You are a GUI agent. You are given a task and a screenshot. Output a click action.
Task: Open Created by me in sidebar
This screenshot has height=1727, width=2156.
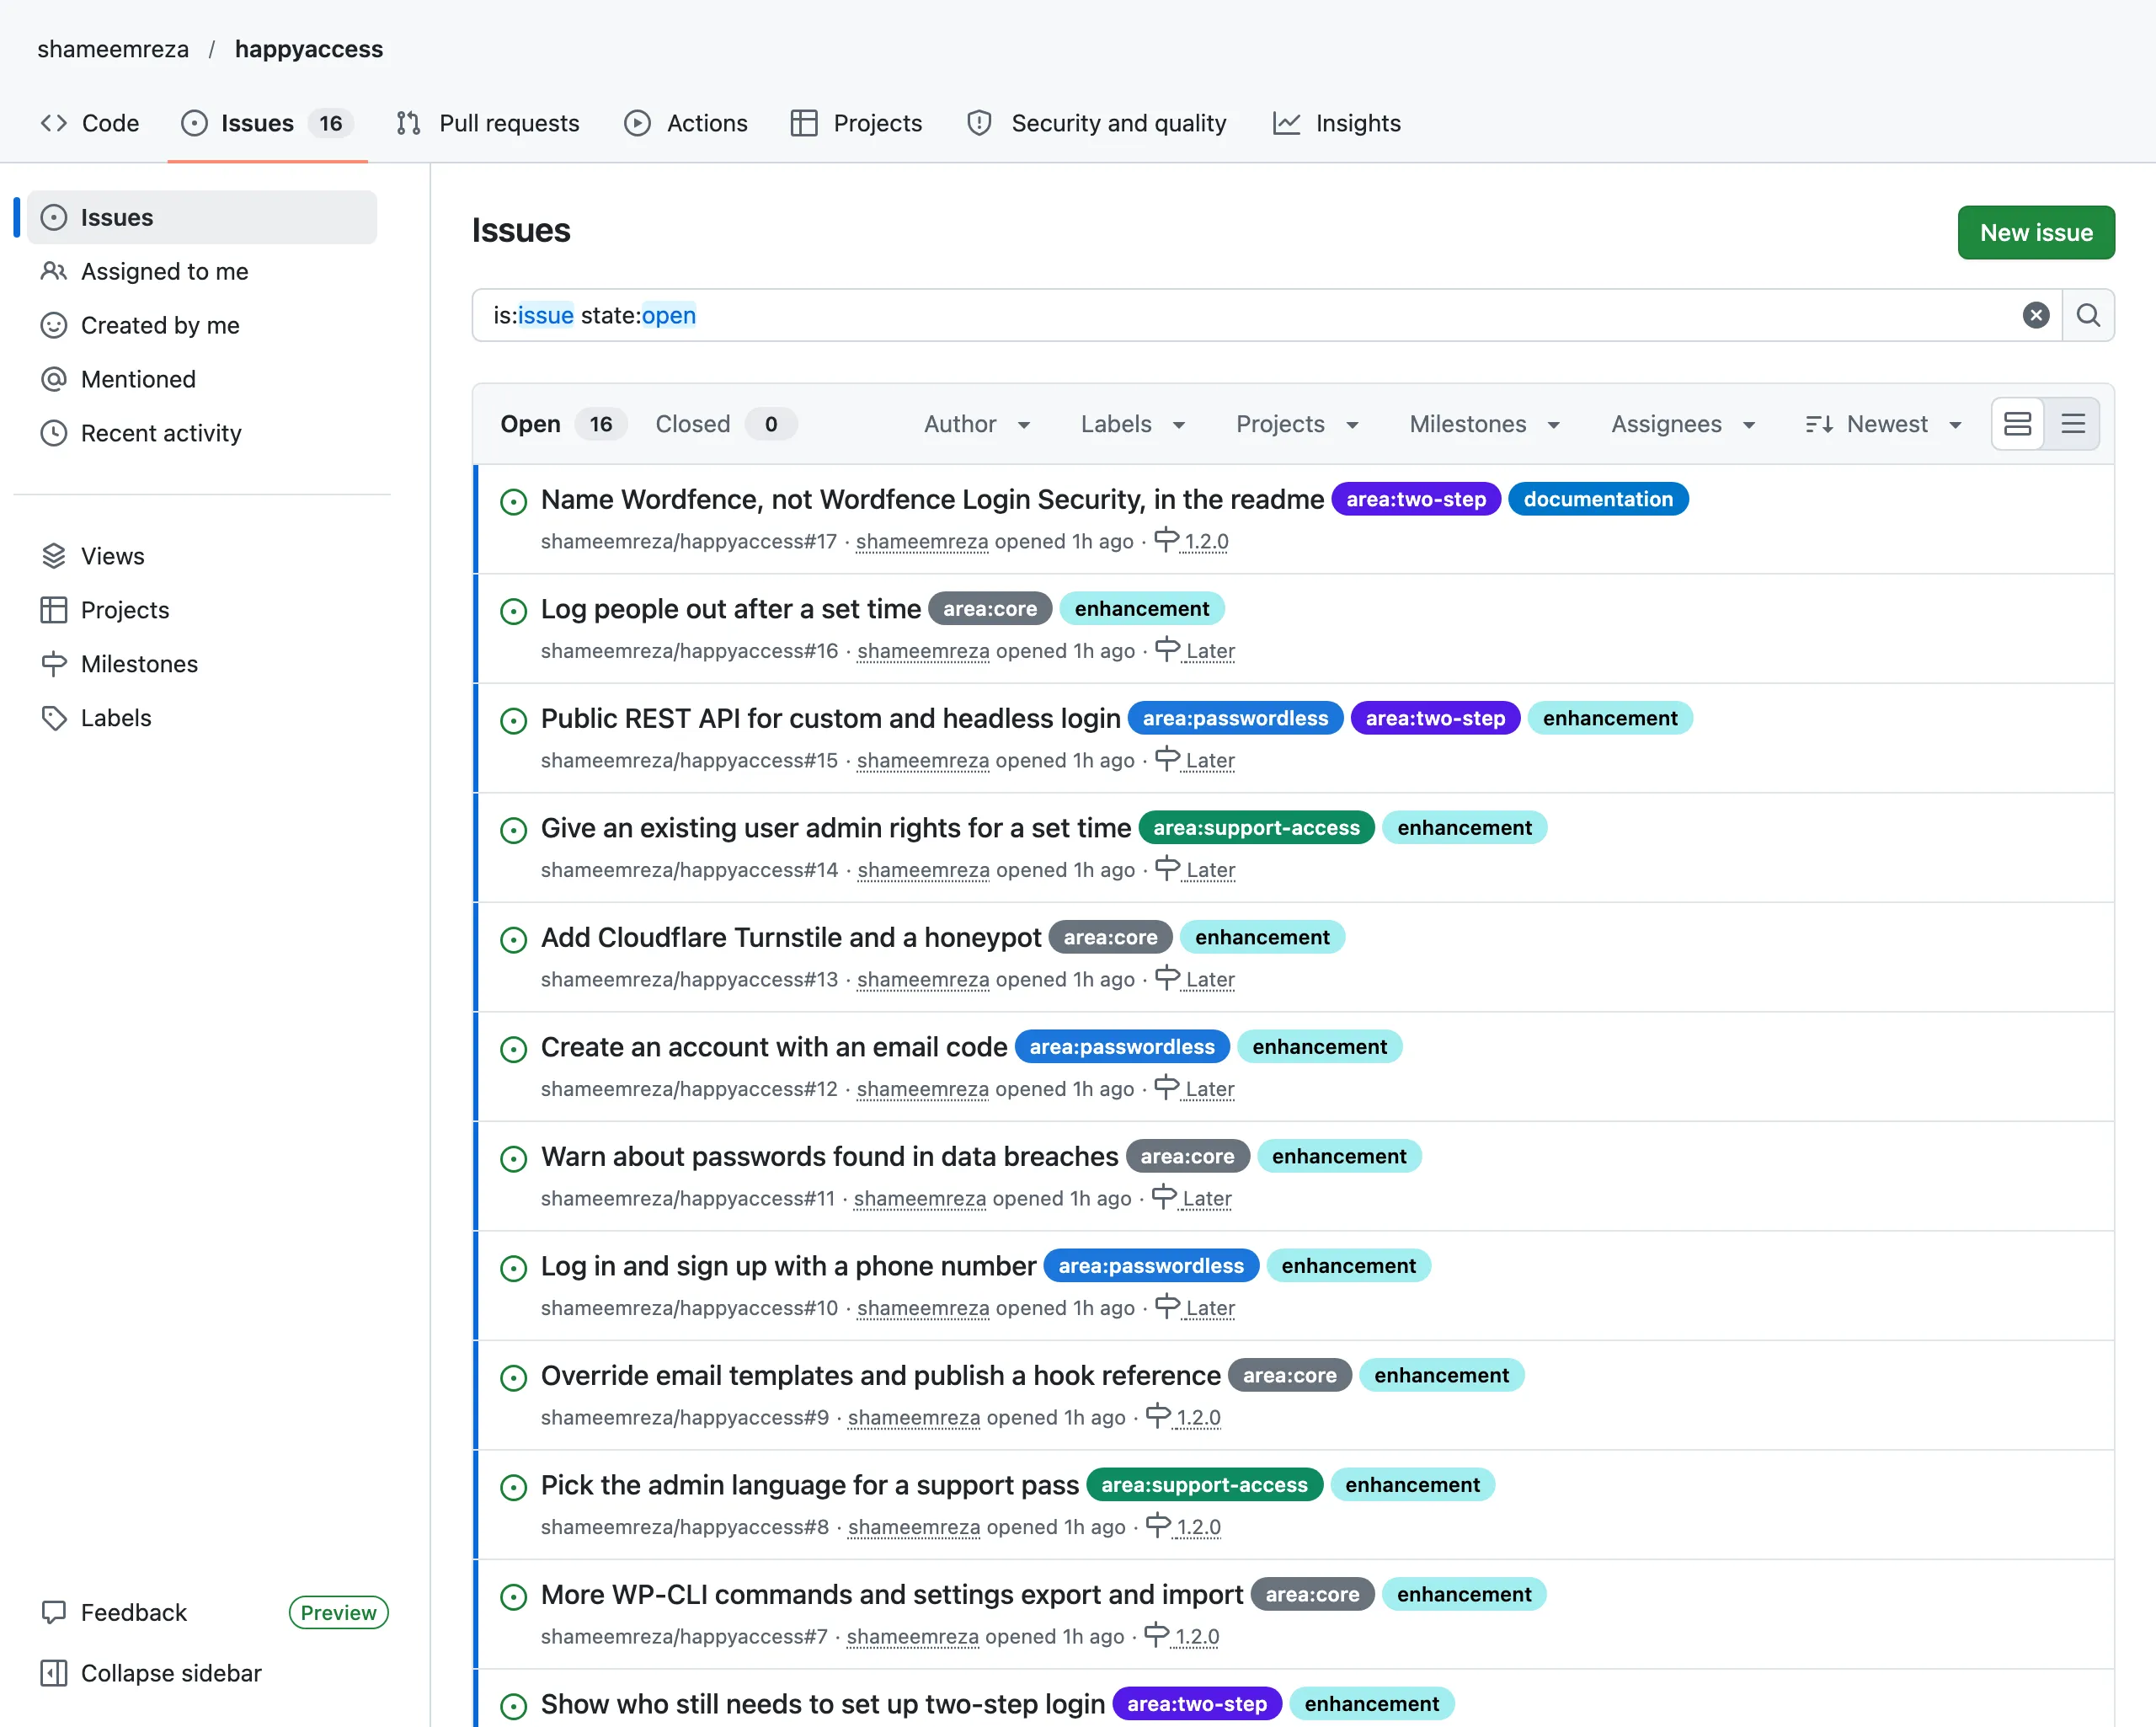[x=202, y=325]
